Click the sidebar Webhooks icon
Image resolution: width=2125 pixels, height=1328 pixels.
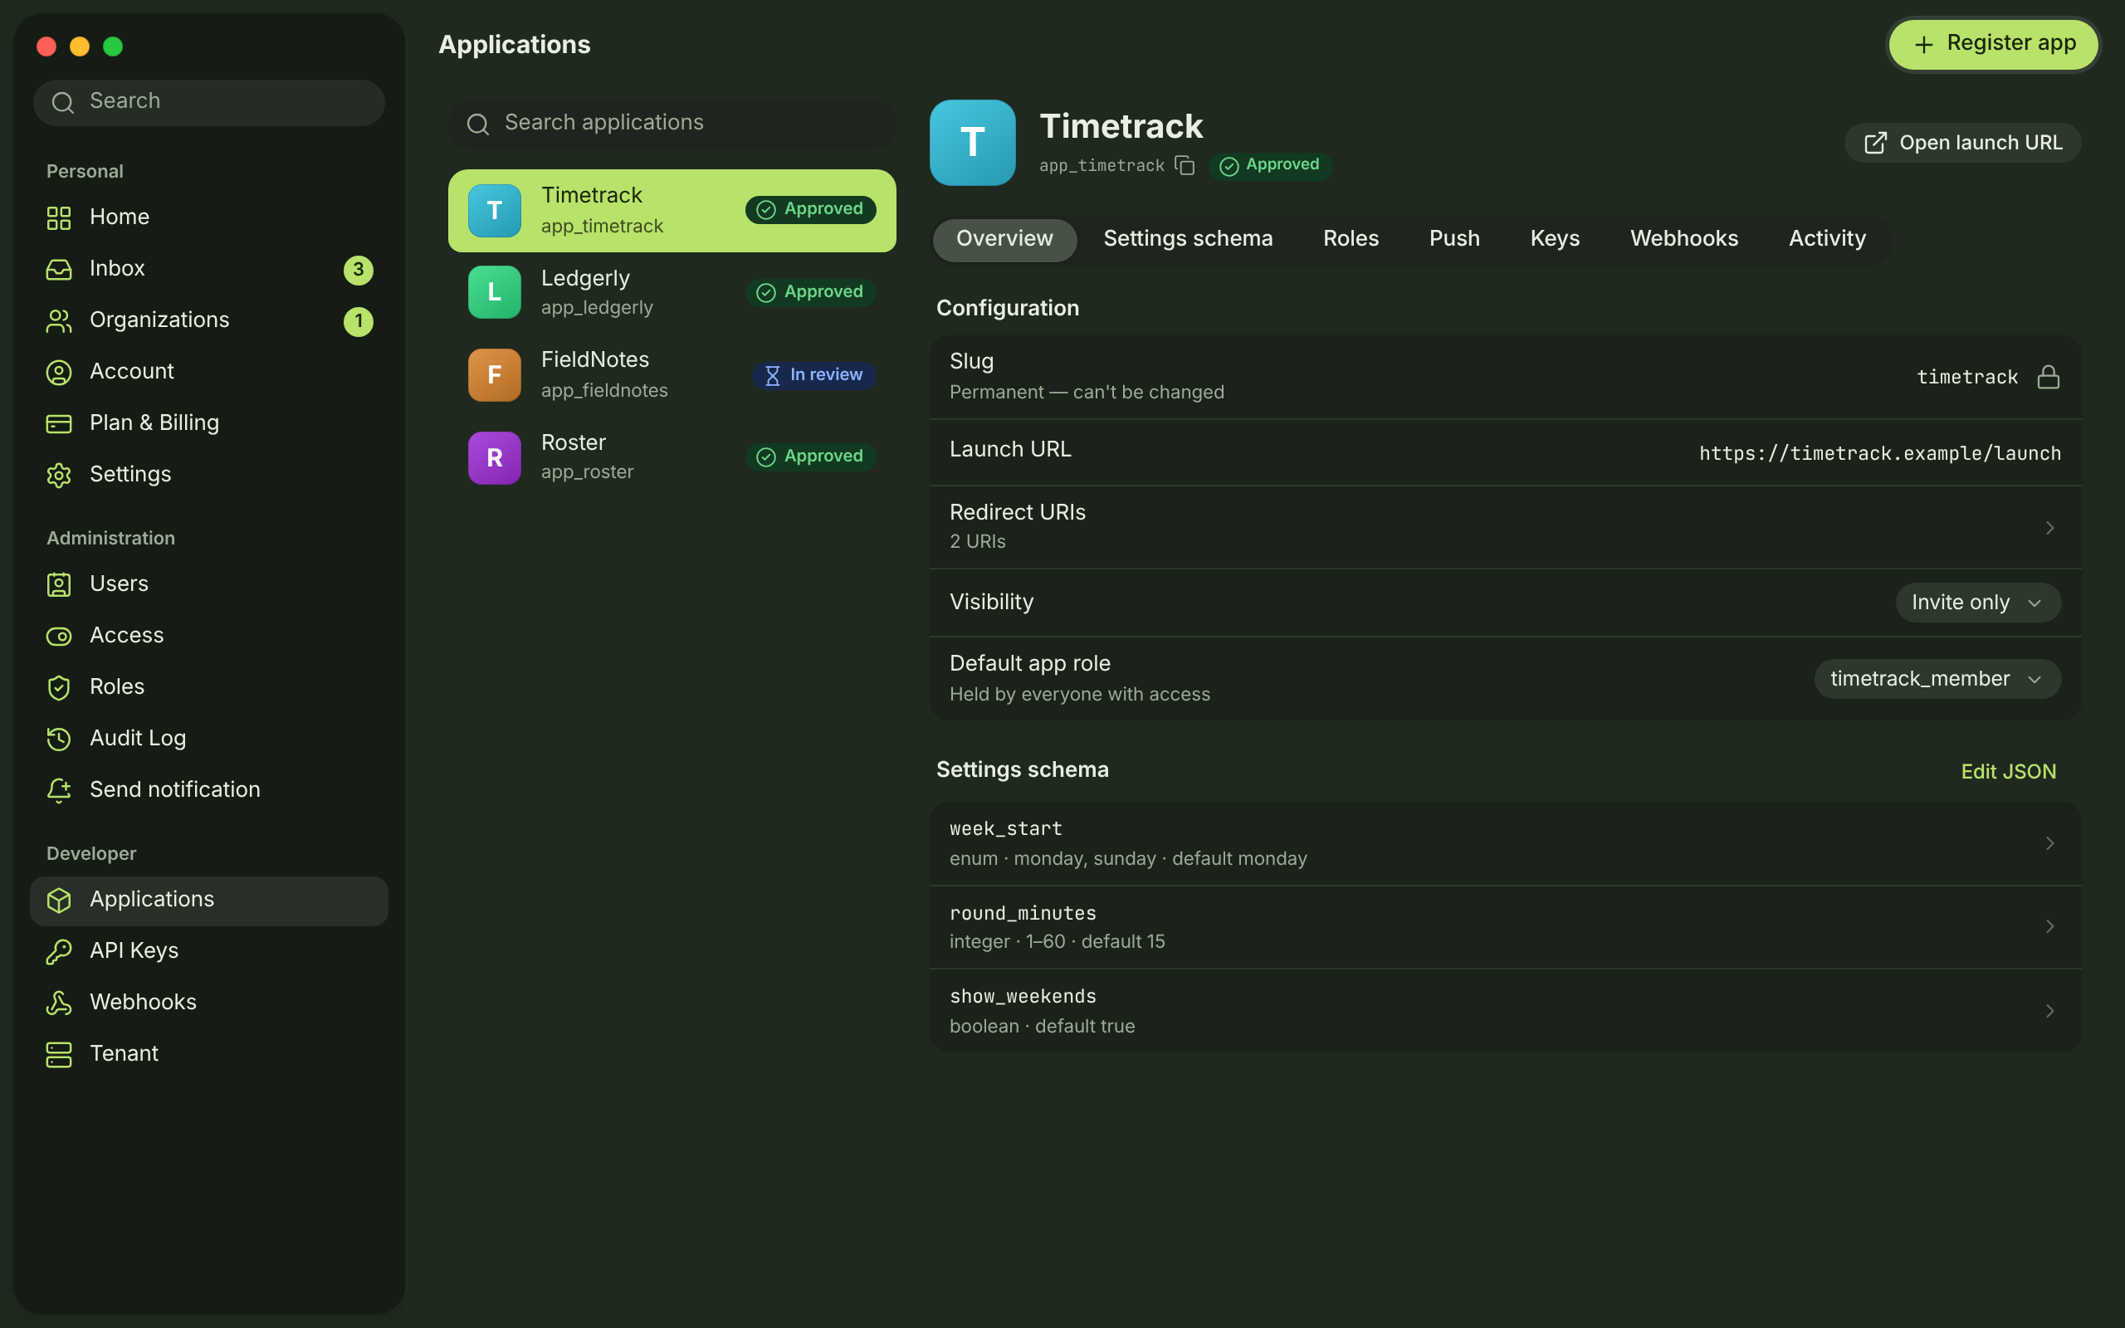(59, 1003)
